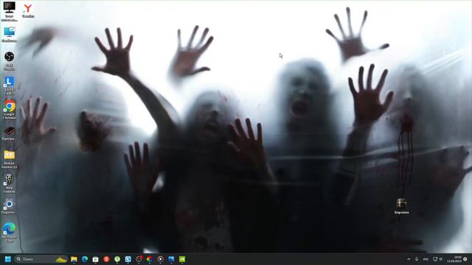Launch OBS Studio from the desktop
The width and height of the screenshot is (472, 265).
(x=10, y=61)
